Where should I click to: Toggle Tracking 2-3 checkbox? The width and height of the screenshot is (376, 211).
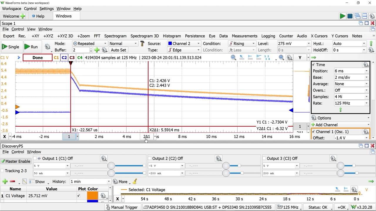pyautogui.click(x=2, y=171)
